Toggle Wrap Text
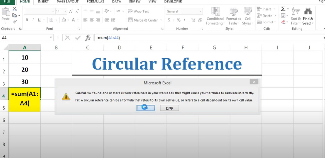This screenshot has width=325, height=158. click(x=138, y=11)
